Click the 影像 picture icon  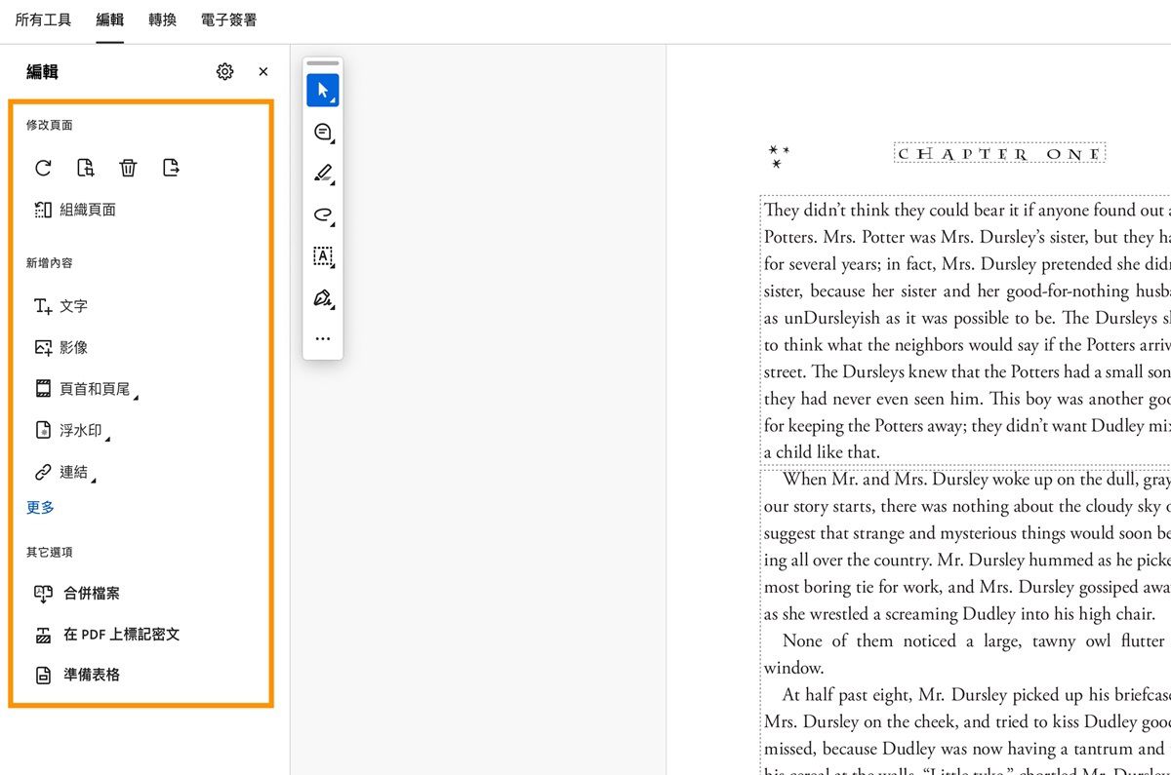[x=43, y=347]
